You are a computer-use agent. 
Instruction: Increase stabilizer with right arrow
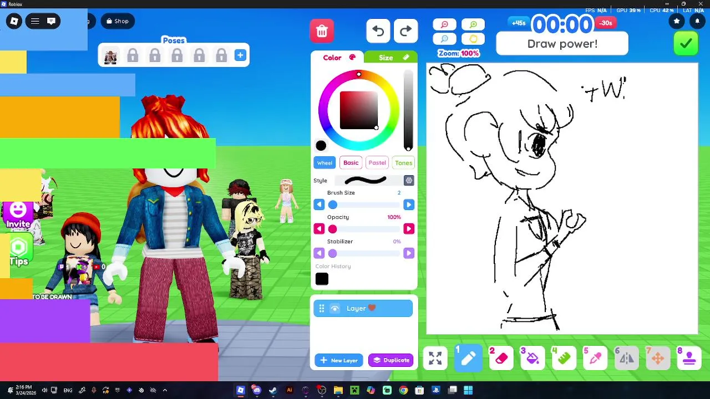409,253
